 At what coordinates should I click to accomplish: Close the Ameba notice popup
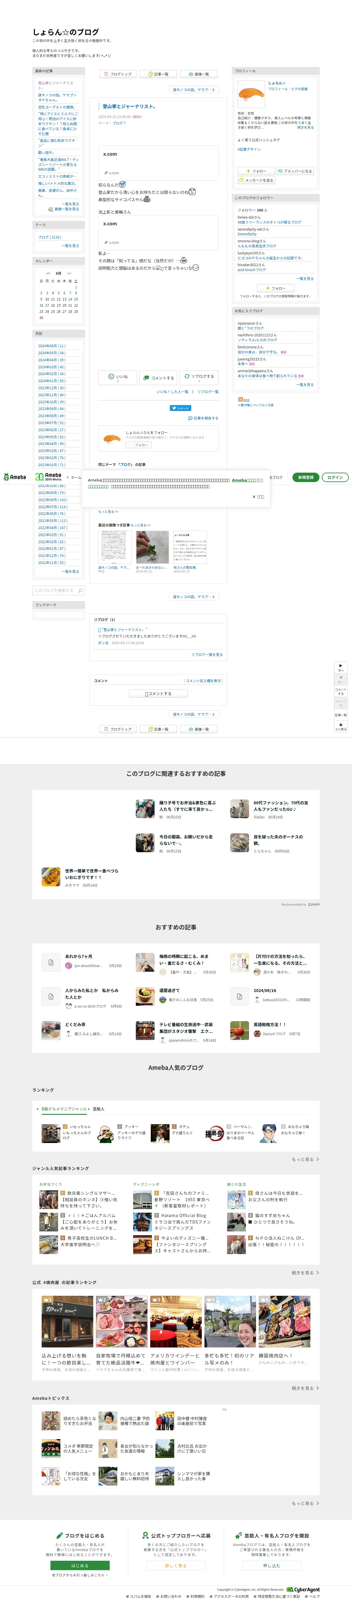point(258,496)
